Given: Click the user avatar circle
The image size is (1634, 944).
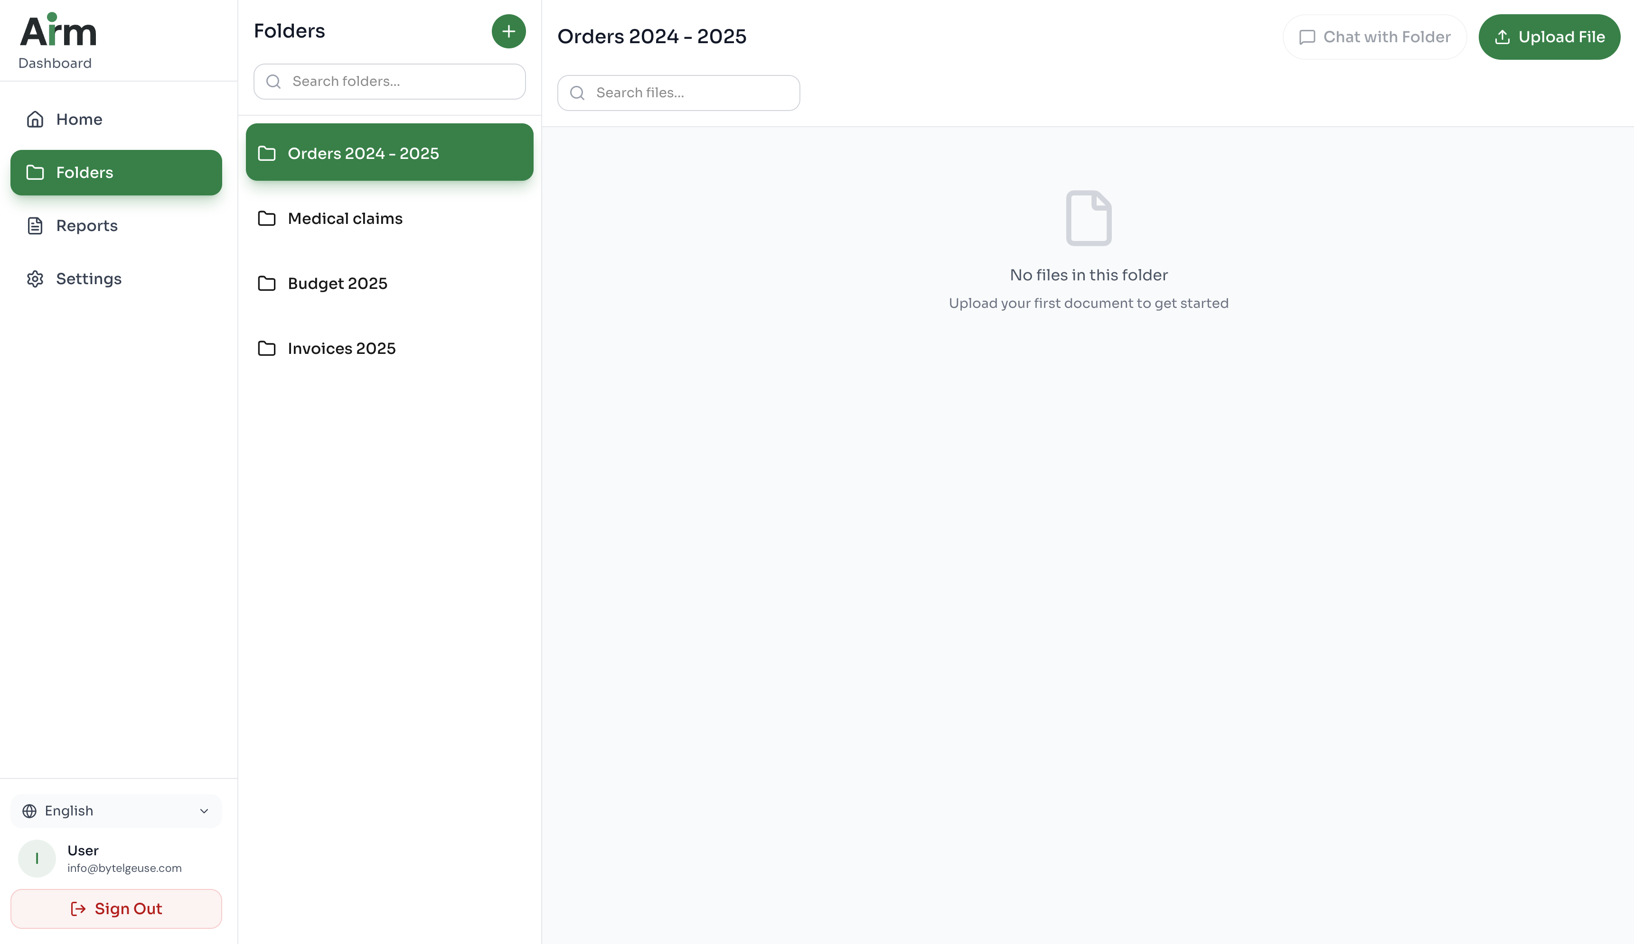Looking at the screenshot, I should (x=37, y=859).
